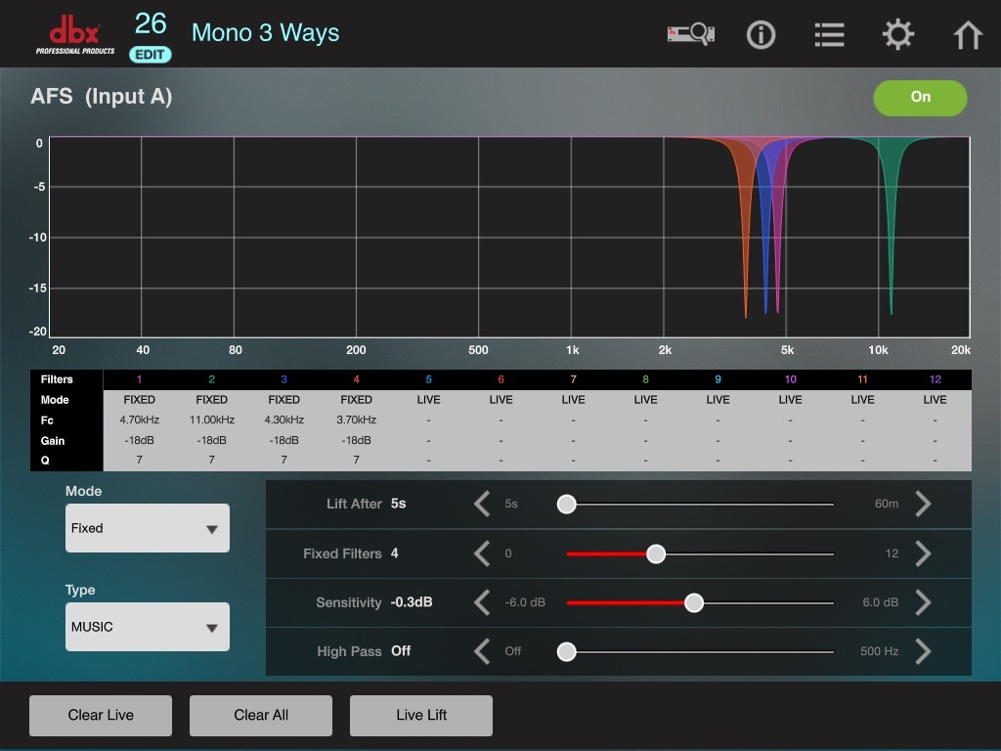Open the Type dropdown set to MUSIC
The height and width of the screenshot is (751, 1001).
(148, 627)
